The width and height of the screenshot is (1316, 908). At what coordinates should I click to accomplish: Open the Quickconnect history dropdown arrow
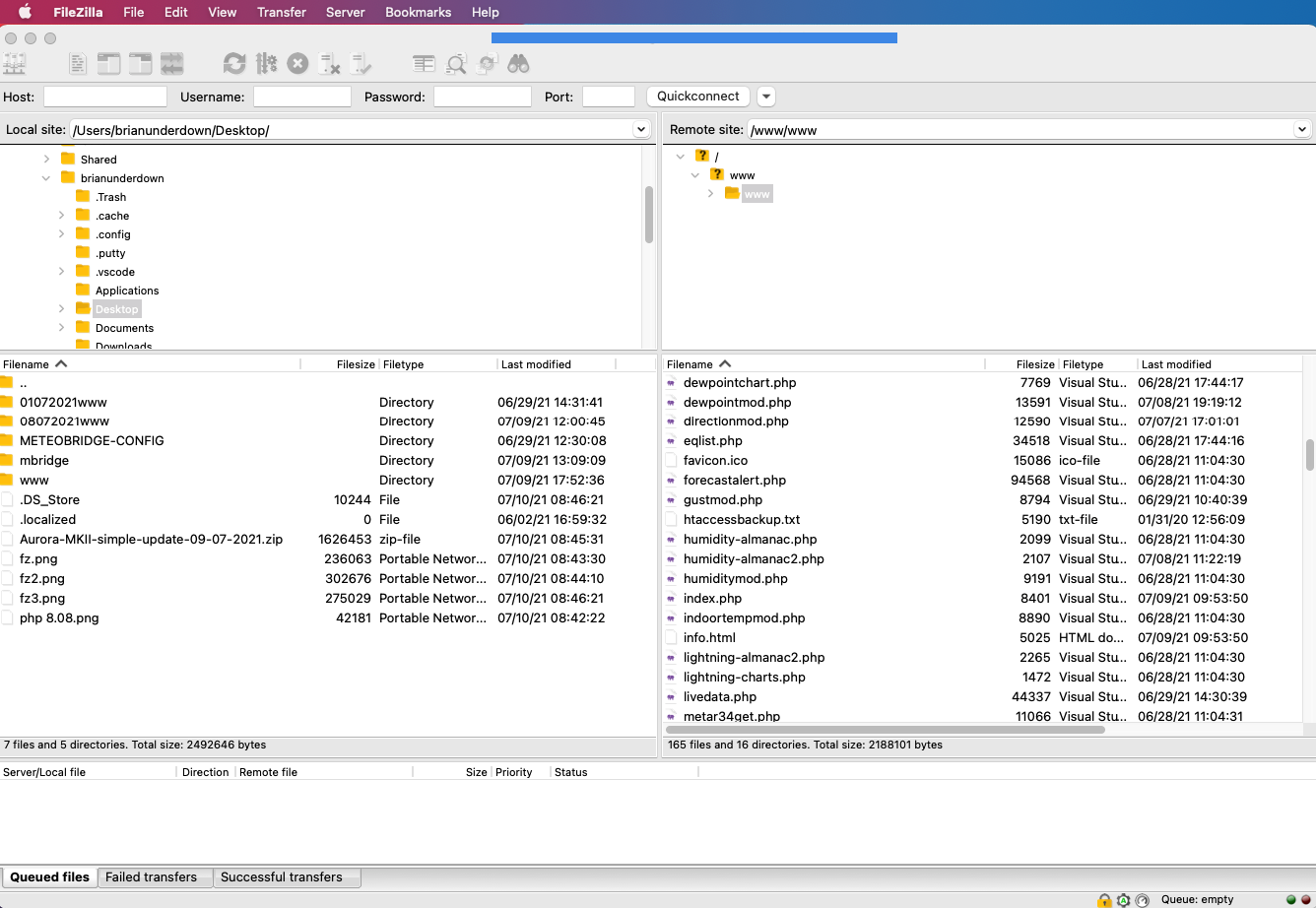click(x=766, y=97)
